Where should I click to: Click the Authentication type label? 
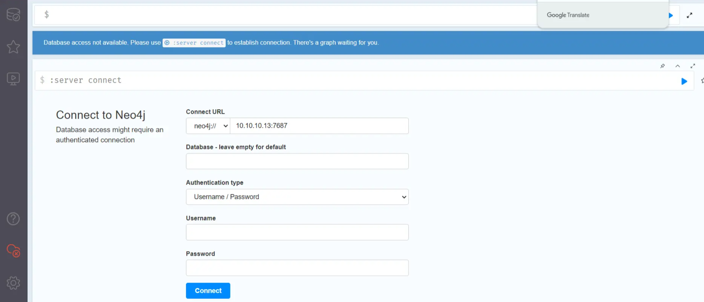[x=215, y=183]
